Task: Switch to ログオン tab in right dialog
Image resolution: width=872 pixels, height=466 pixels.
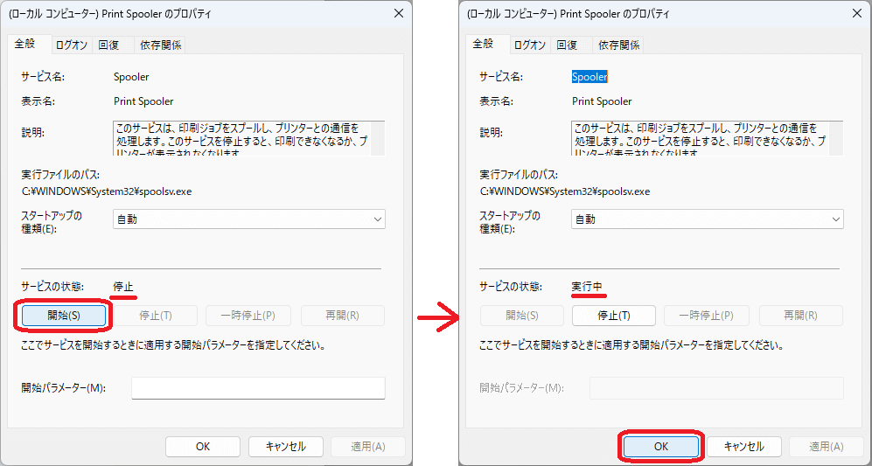Action: pos(530,45)
